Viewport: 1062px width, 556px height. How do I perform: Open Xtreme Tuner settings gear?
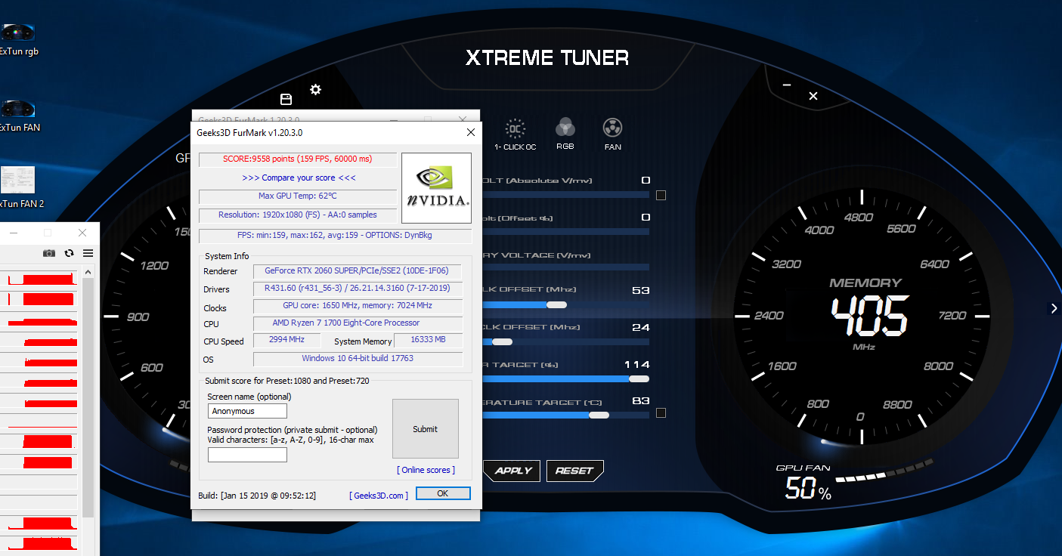[315, 90]
